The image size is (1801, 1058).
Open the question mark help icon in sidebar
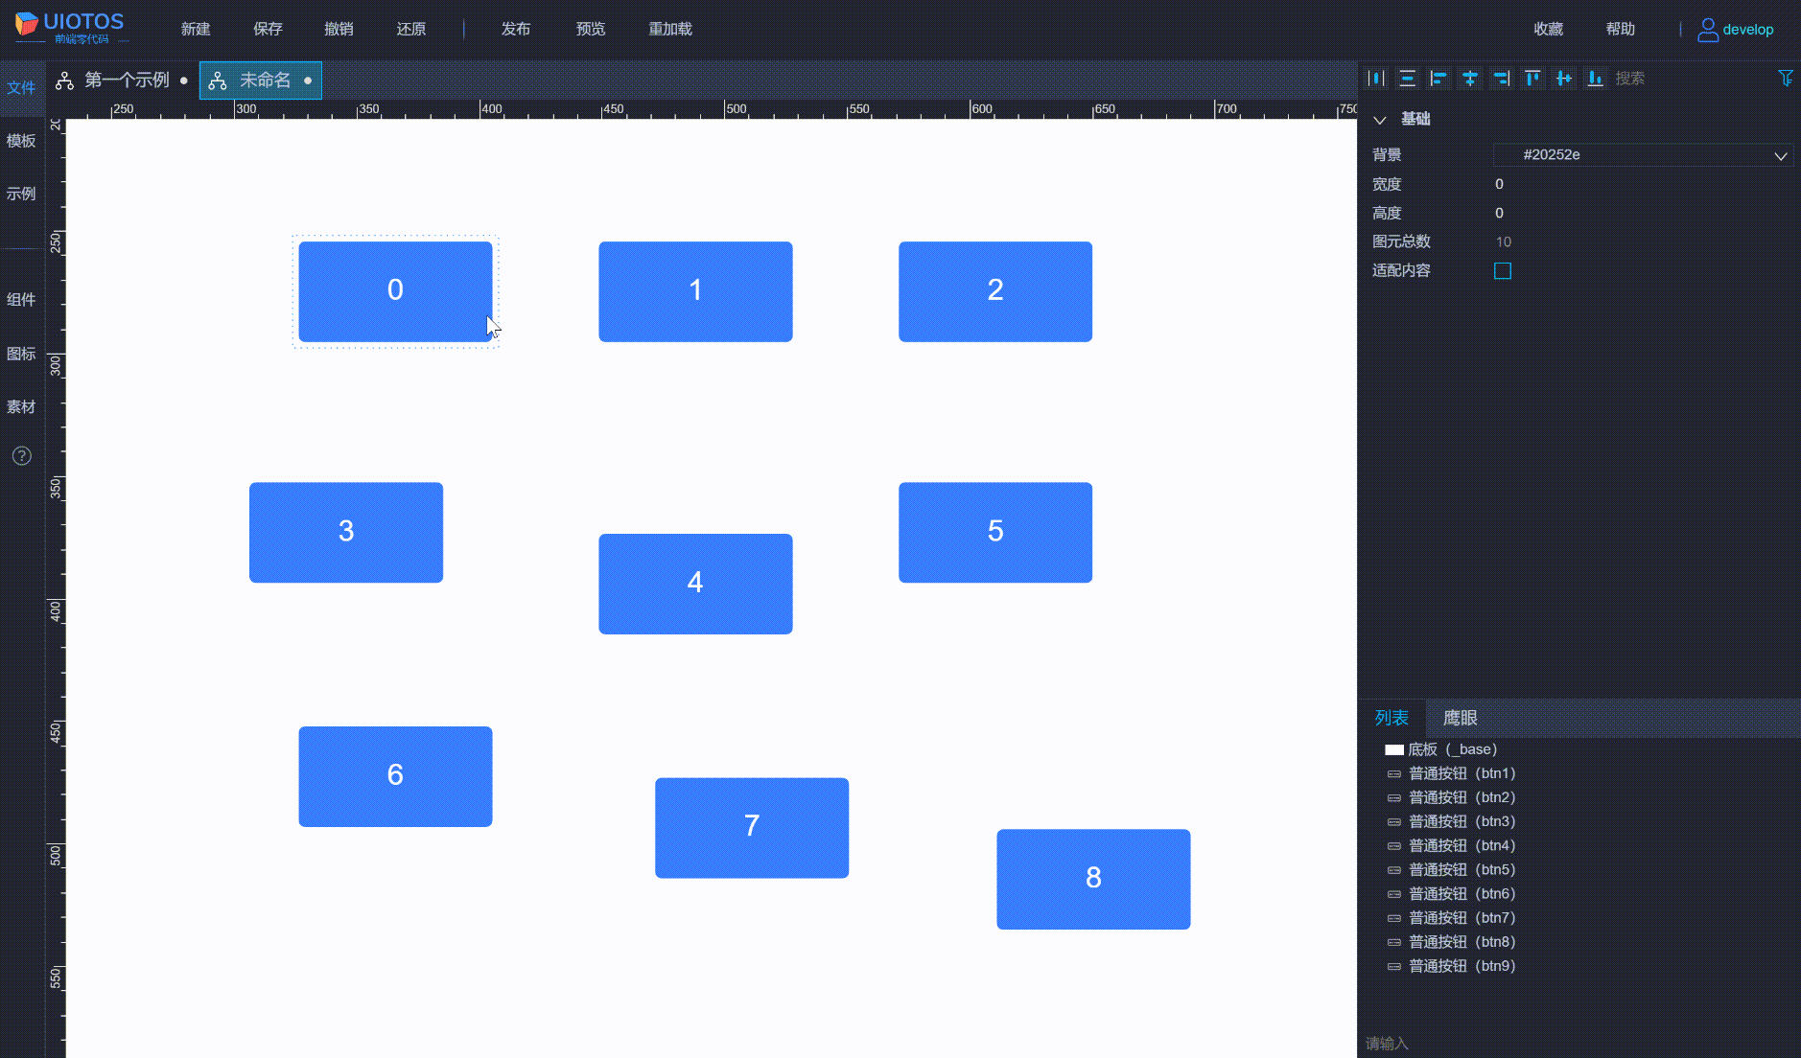[21, 456]
